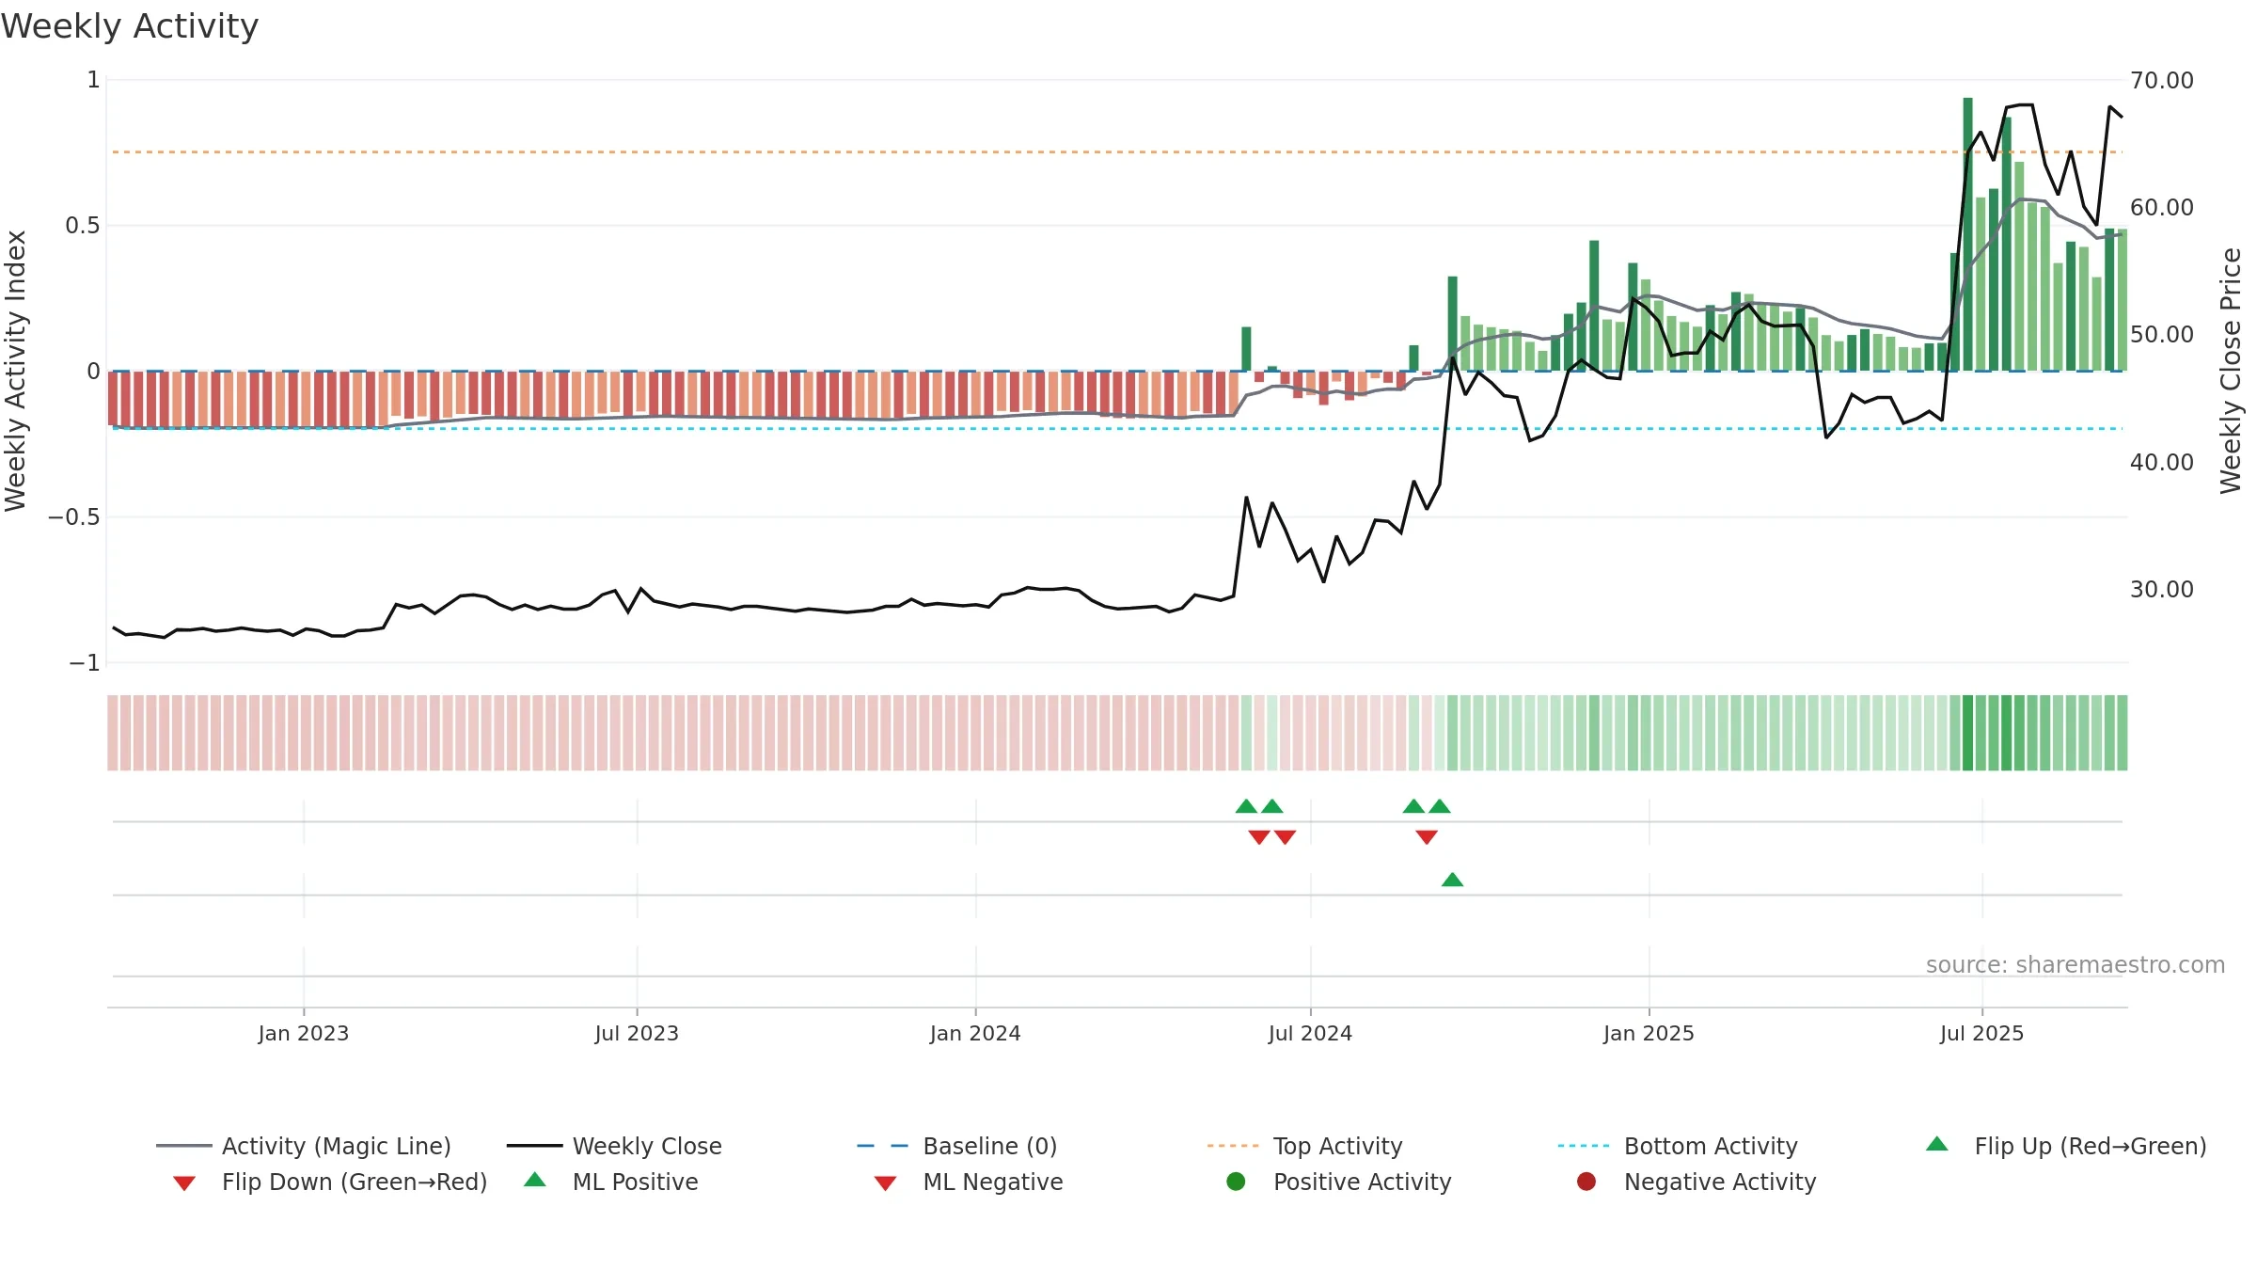Viewport: 2257px width, 1270px height.
Task: Click the 60.00 price axis label
Action: (x=2161, y=207)
